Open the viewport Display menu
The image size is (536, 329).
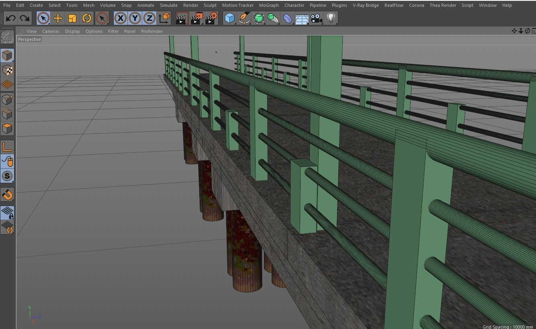72,31
